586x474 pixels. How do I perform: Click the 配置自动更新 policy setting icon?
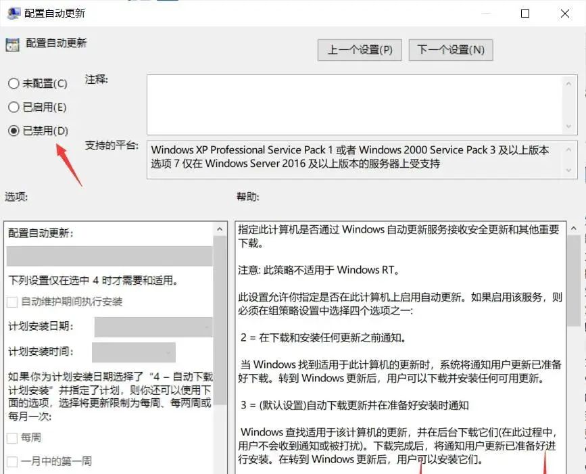click(12, 45)
